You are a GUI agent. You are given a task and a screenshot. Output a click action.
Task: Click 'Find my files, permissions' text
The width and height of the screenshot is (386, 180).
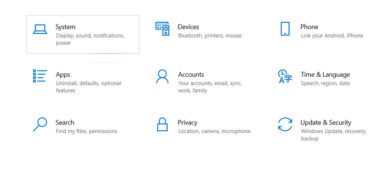click(x=87, y=131)
